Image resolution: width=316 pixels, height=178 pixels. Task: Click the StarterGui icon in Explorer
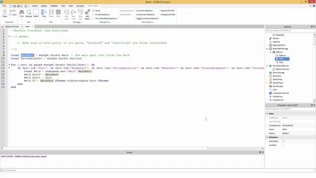click(271, 76)
